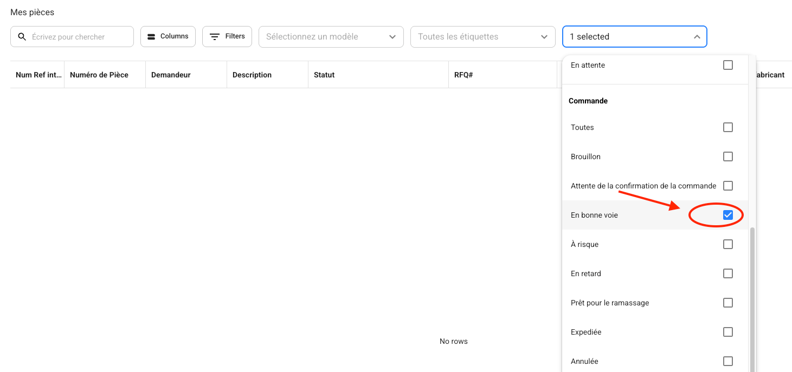This screenshot has height=372, width=792.
Task: Sort by the Numéro de Pièce column header
Action: pos(99,75)
